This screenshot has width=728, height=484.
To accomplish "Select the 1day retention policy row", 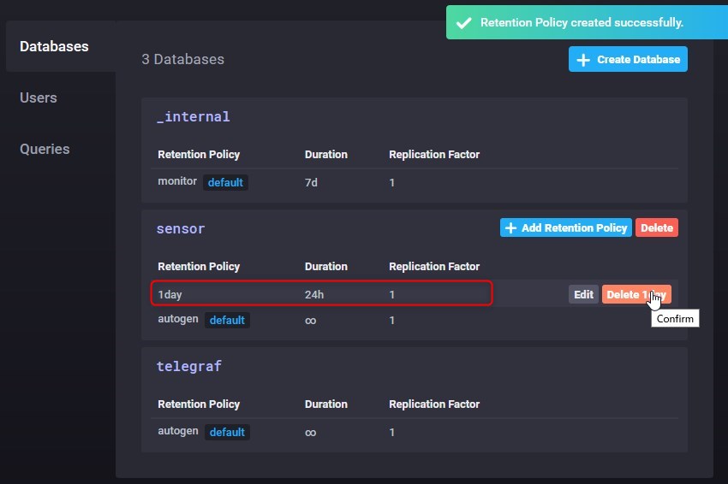I will (x=321, y=293).
